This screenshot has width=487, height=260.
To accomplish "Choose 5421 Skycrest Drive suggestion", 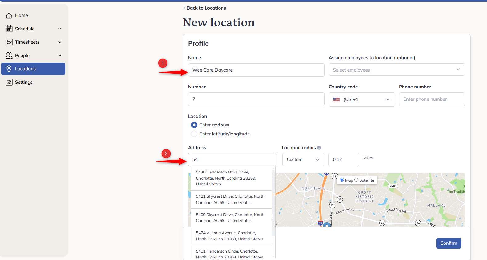I will (x=231, y=200).
